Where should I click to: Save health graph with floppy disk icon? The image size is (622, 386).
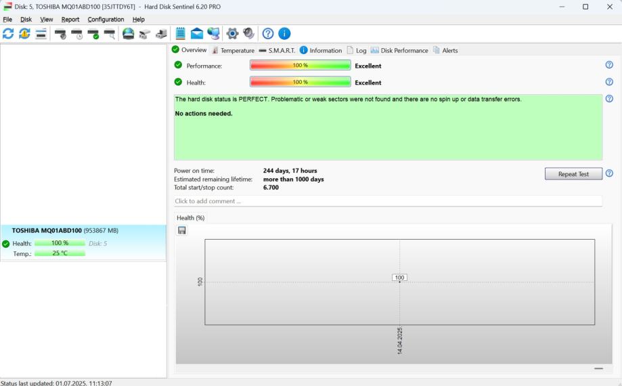click(x=182, y=230)
